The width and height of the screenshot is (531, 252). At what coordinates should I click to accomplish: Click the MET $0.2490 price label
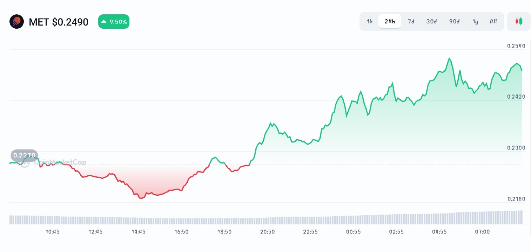(59, 22)
